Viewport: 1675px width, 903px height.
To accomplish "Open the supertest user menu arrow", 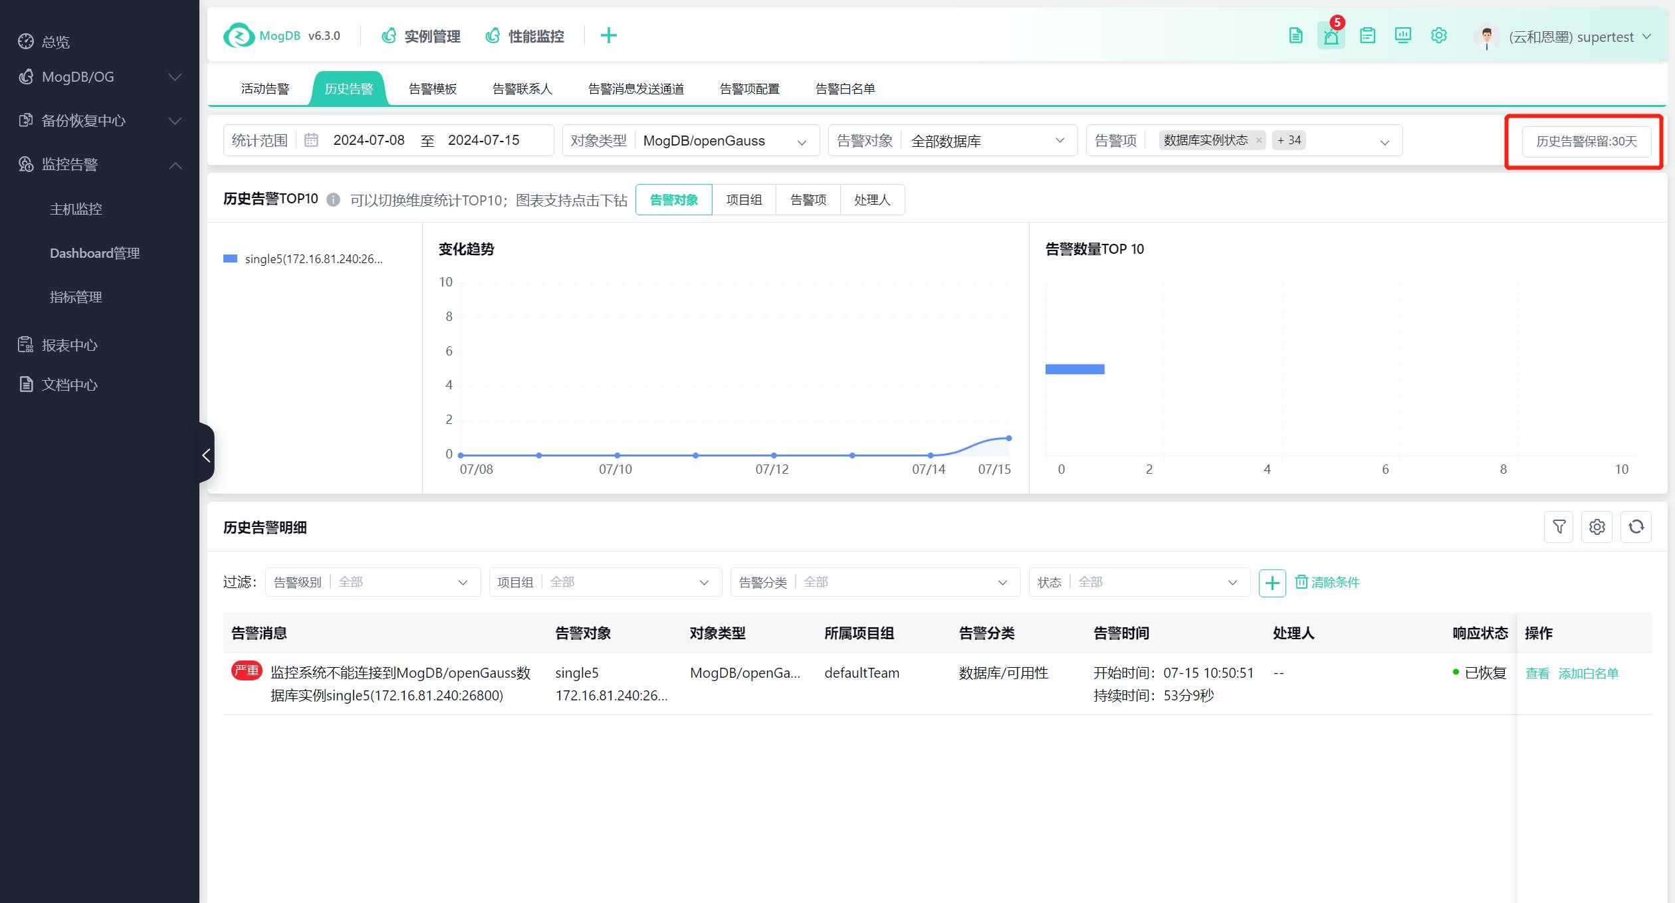I will click(1647, 37).
